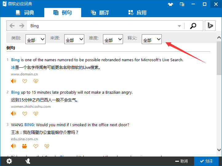Open the women.zhishi.sohu.com source link
Screen dimensions: 222x166
(31, 107)
